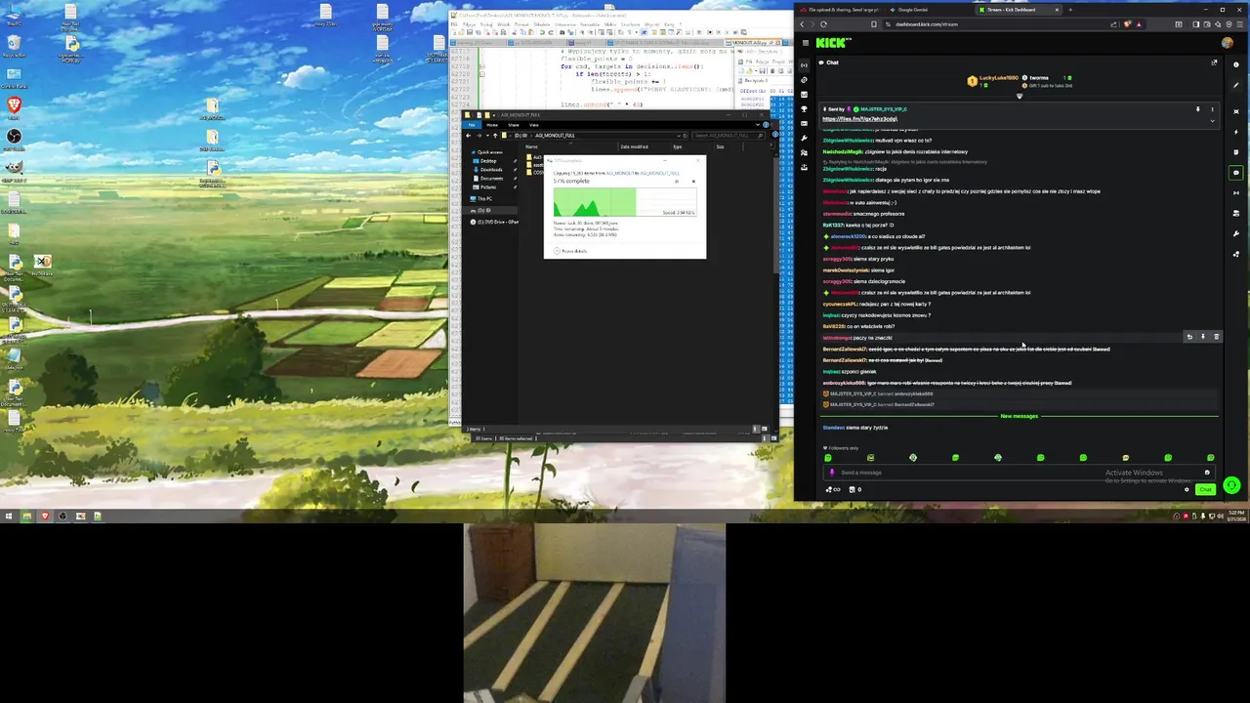Screen dimensions: 1250x703
Task: Delete the hovered chat message
Action: click(1217, 337)
